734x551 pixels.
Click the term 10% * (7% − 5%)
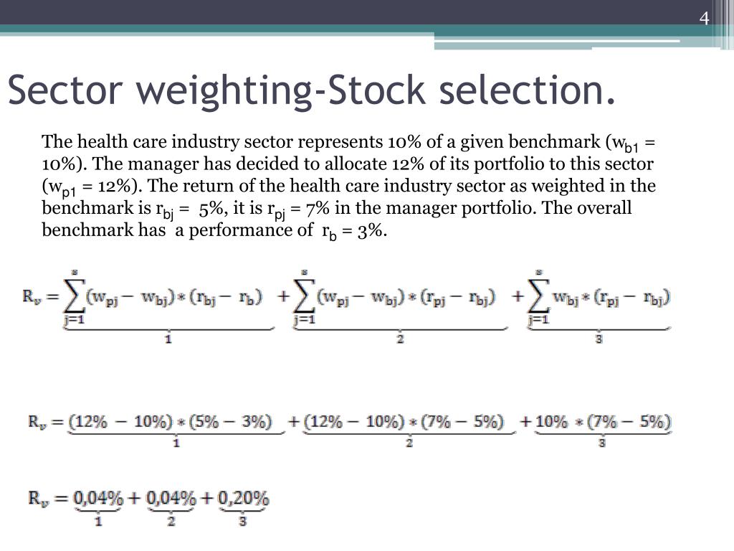click(x=603, y=422)
